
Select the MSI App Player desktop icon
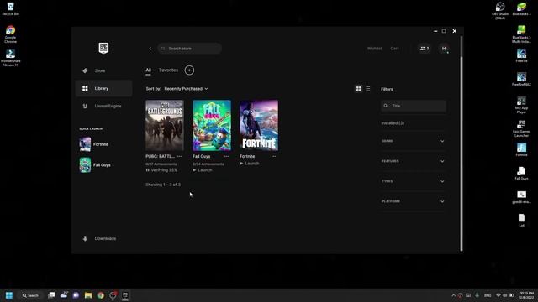[521, 105]
